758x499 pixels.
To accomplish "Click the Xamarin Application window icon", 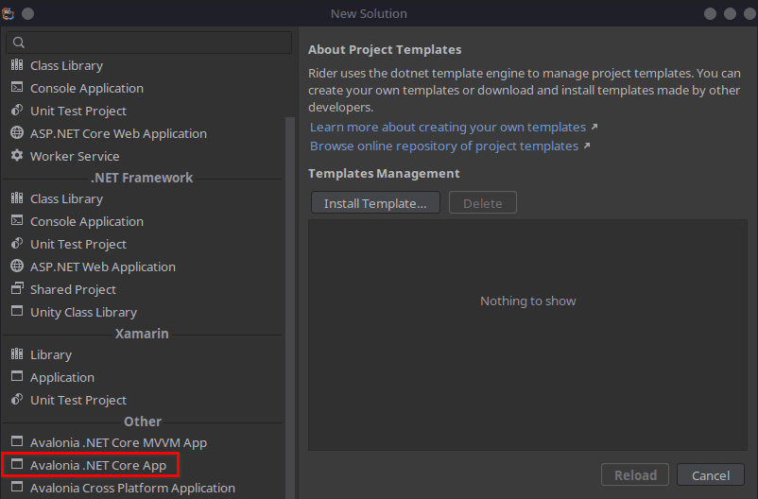I will (17, 376).
